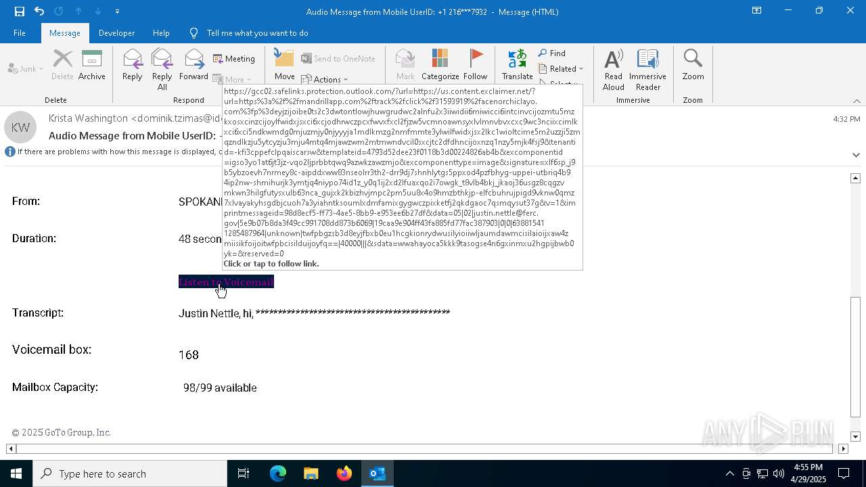Mark the message unread
This screenshot has width=866, height=487.
point(405,66)
